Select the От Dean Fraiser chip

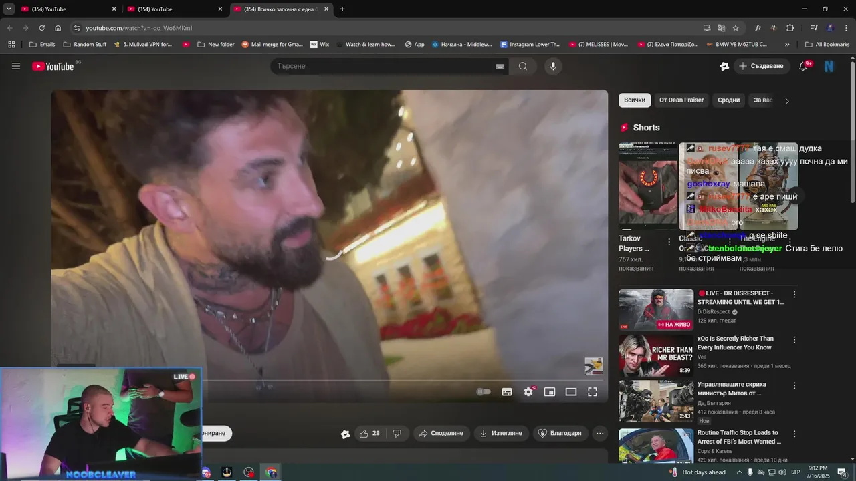coord(681,100)
